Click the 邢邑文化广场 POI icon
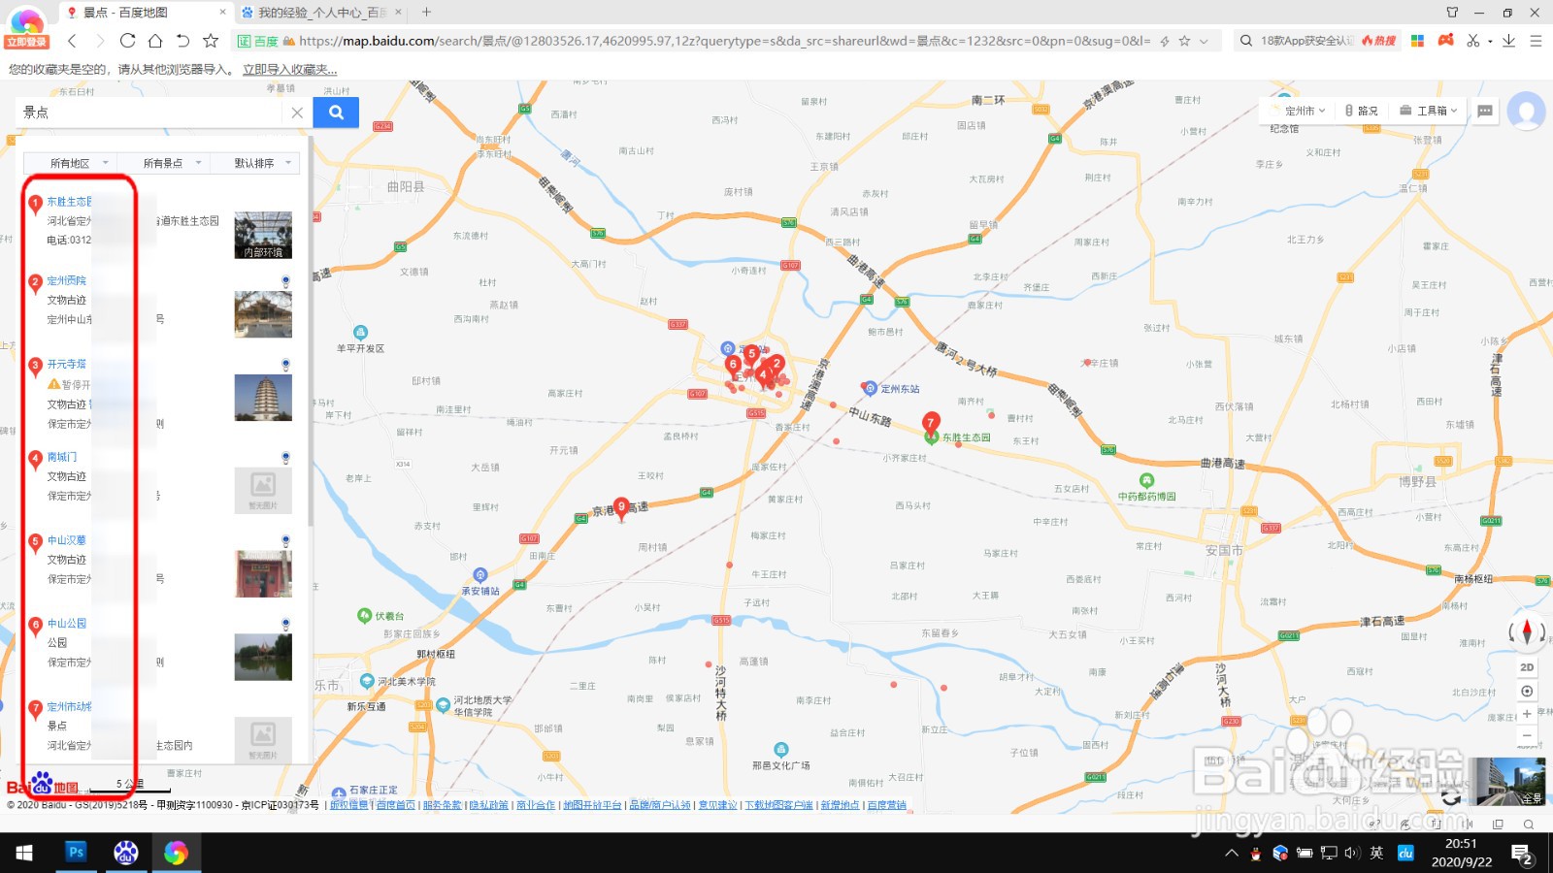 pos(781,750)
